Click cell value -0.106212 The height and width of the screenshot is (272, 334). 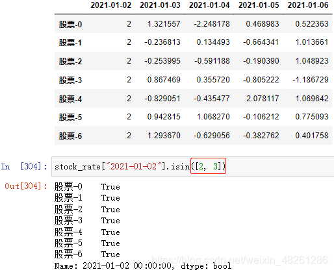point(261,117)
